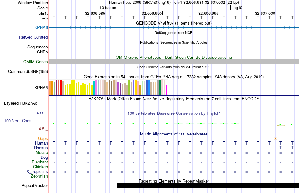Image resolution: width=299 pixels, height=193 pixels.
Task: Click the KPNA6 gene track label
Action: coord(41,27)
